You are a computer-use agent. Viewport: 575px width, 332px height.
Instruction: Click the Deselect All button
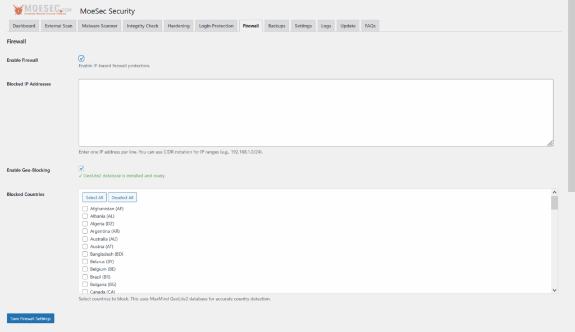(x=122, y=197)
